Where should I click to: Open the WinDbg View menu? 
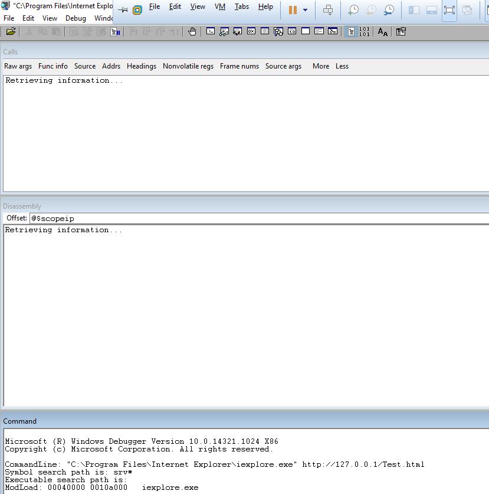(50, 18)
